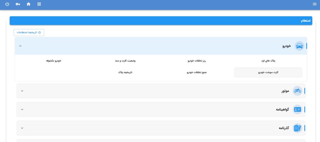Click the استعلام page header title
The height and width of the screenshot is (142, 320).
pyautogui.click(x=306, y=21)
